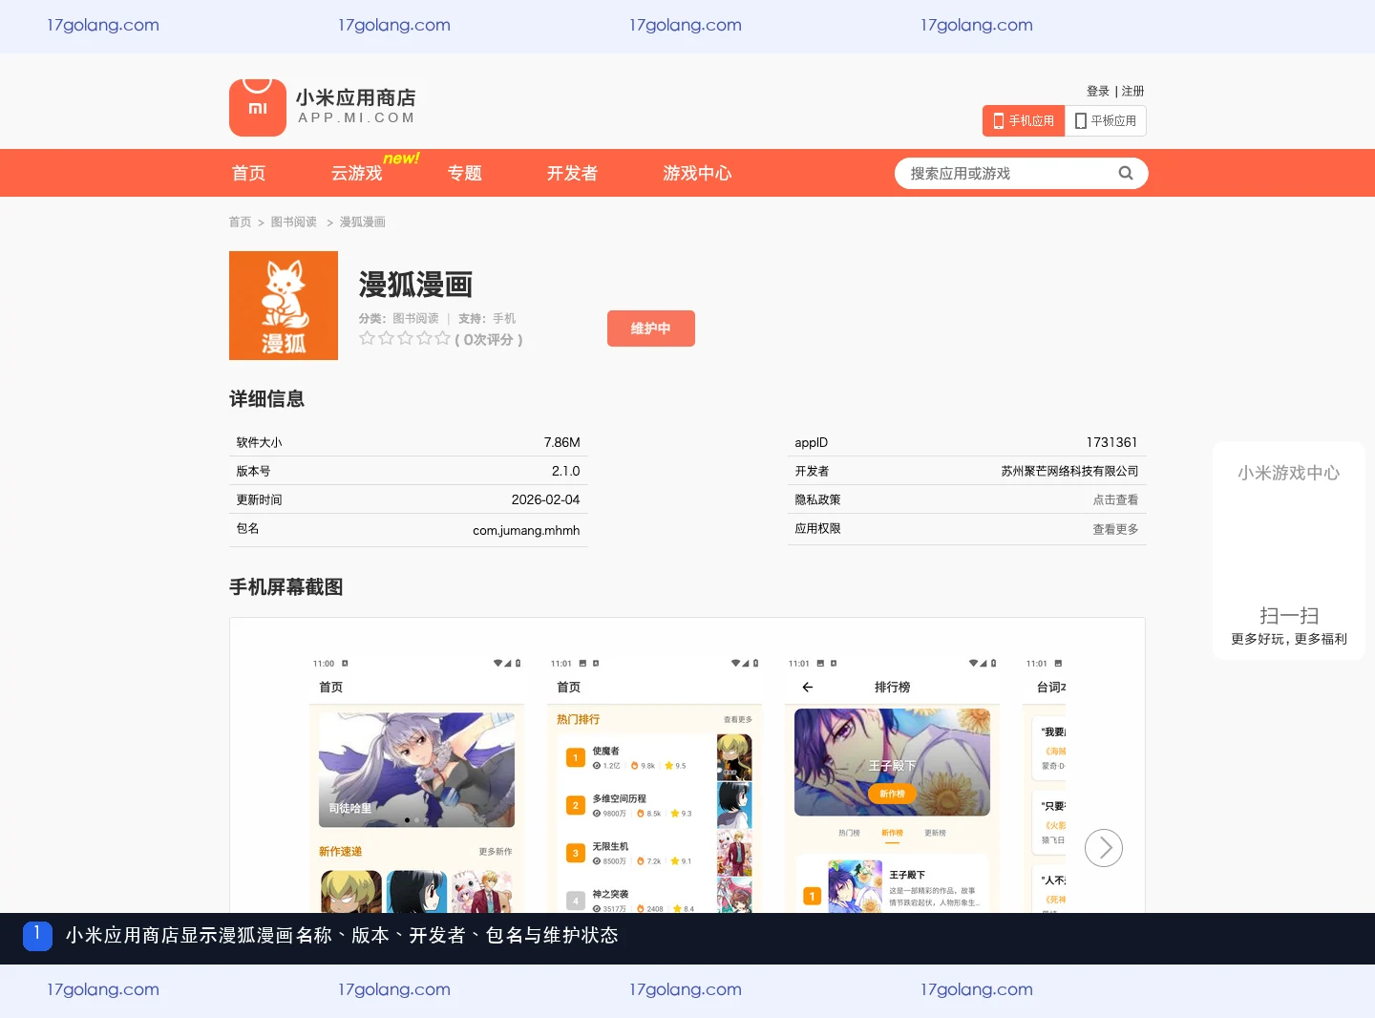Open the 云游戏 navigation tab
Viewport: 1375px width, 1018px height.
(x=356, y=173)
